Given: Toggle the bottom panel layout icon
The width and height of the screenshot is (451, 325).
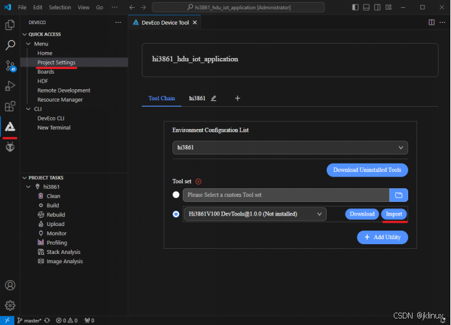Looking at the screenshot, I should tap(366, 7).
